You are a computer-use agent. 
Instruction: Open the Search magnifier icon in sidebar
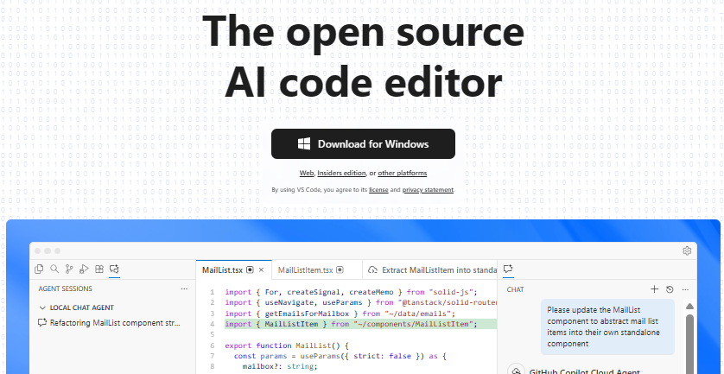[54, 269]
